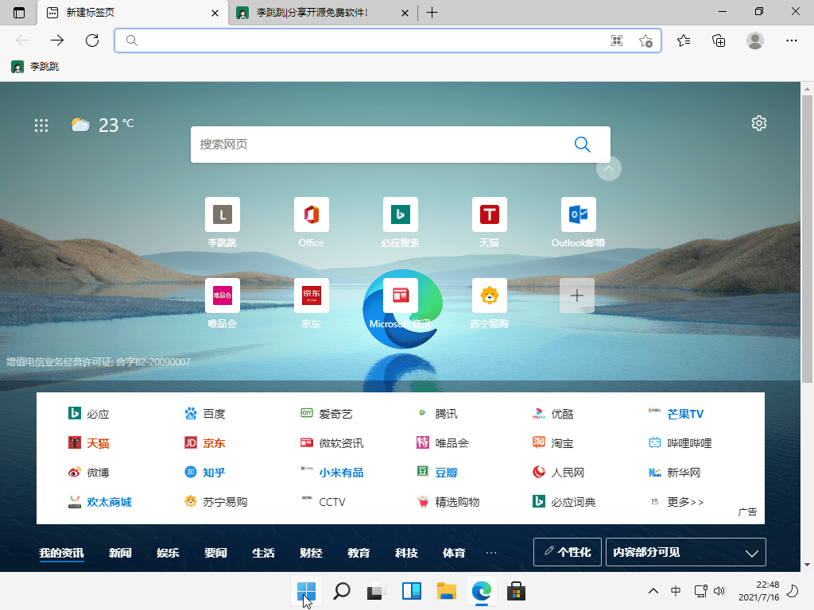Viewport: 814px width, 610px height.
Task: Open the 李跳跳 quick link tile
Action: tap(223, 223)
